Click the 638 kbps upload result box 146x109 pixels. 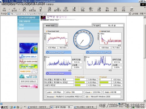105,48
